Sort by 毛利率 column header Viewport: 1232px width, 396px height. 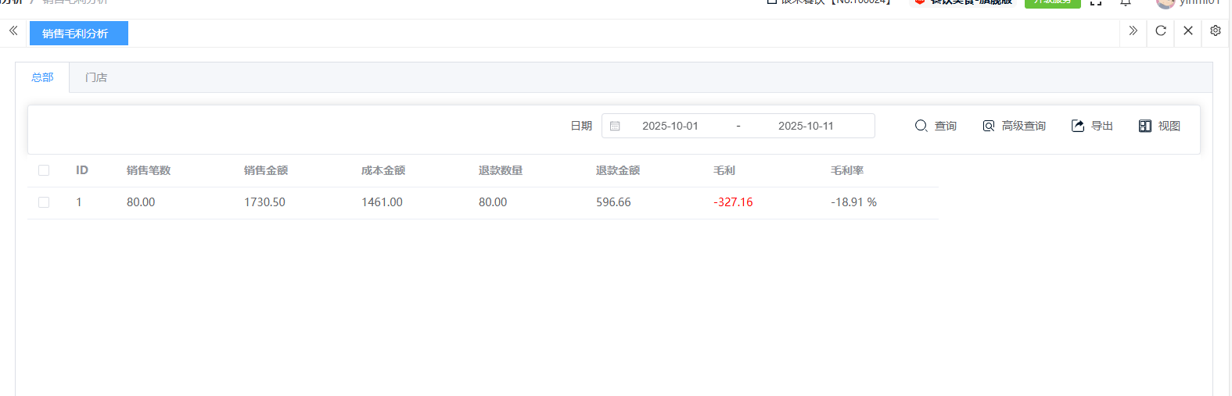click(847, 170)
